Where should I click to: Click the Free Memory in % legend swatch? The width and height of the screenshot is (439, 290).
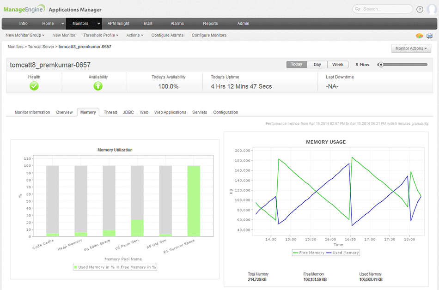click(x=118, y=267)
